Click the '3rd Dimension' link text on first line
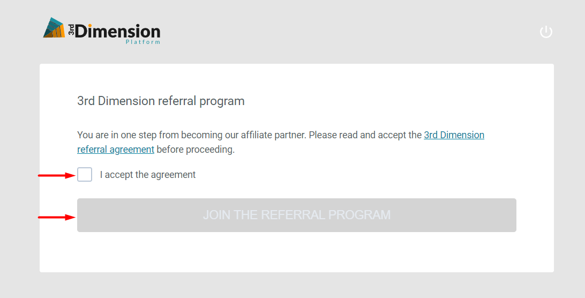 [454, 135]
